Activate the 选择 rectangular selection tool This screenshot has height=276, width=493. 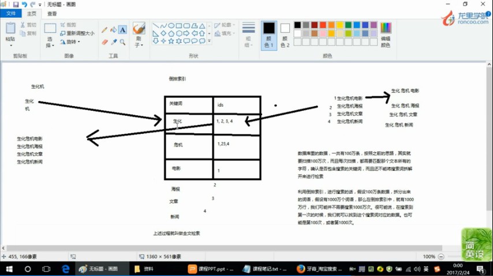(50, 28)
